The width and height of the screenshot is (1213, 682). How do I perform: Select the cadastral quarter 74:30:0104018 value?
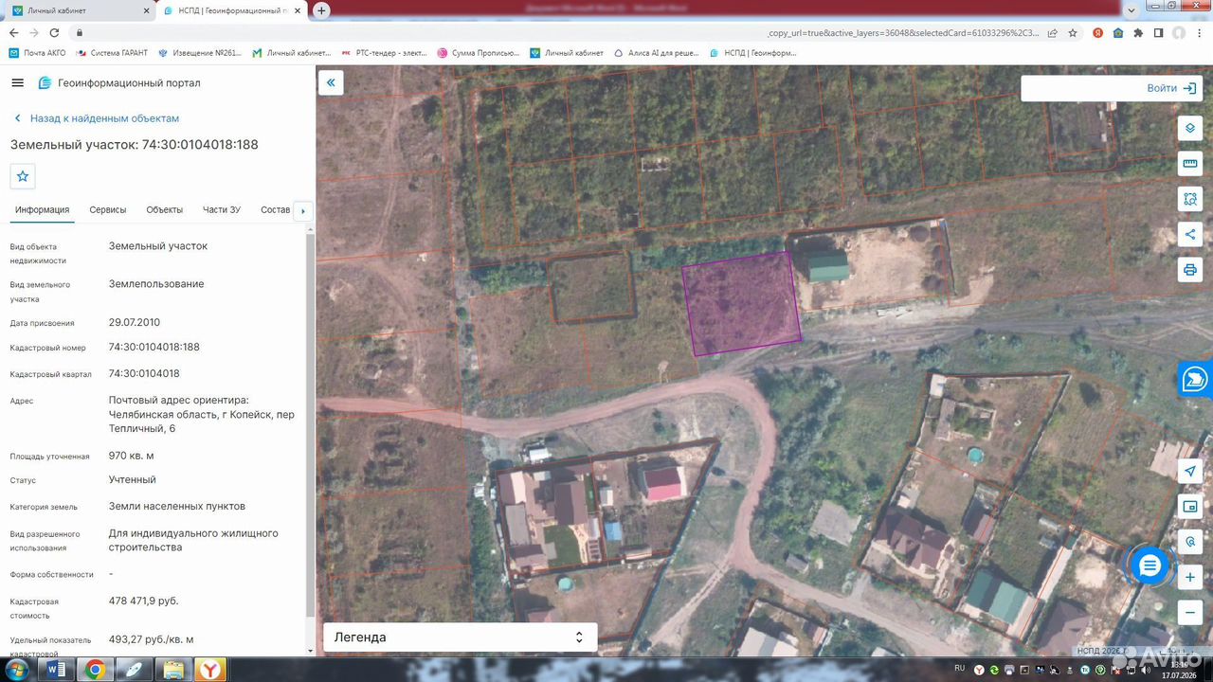pyautogui.click(x=144, y=373)
